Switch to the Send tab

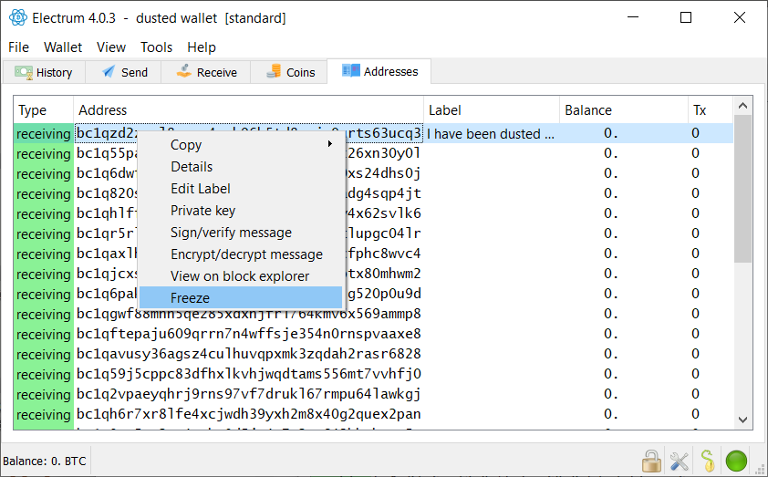point(123,72)
